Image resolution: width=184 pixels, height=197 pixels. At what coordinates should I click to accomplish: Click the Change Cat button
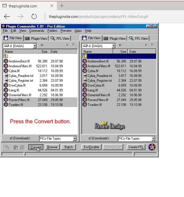click(x=113, y=147)
